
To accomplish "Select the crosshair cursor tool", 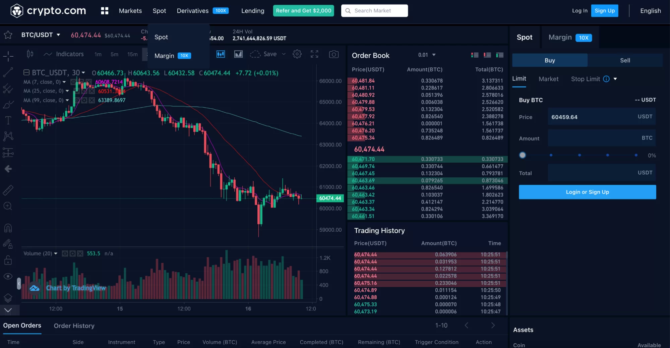I will tap(8, 56).
